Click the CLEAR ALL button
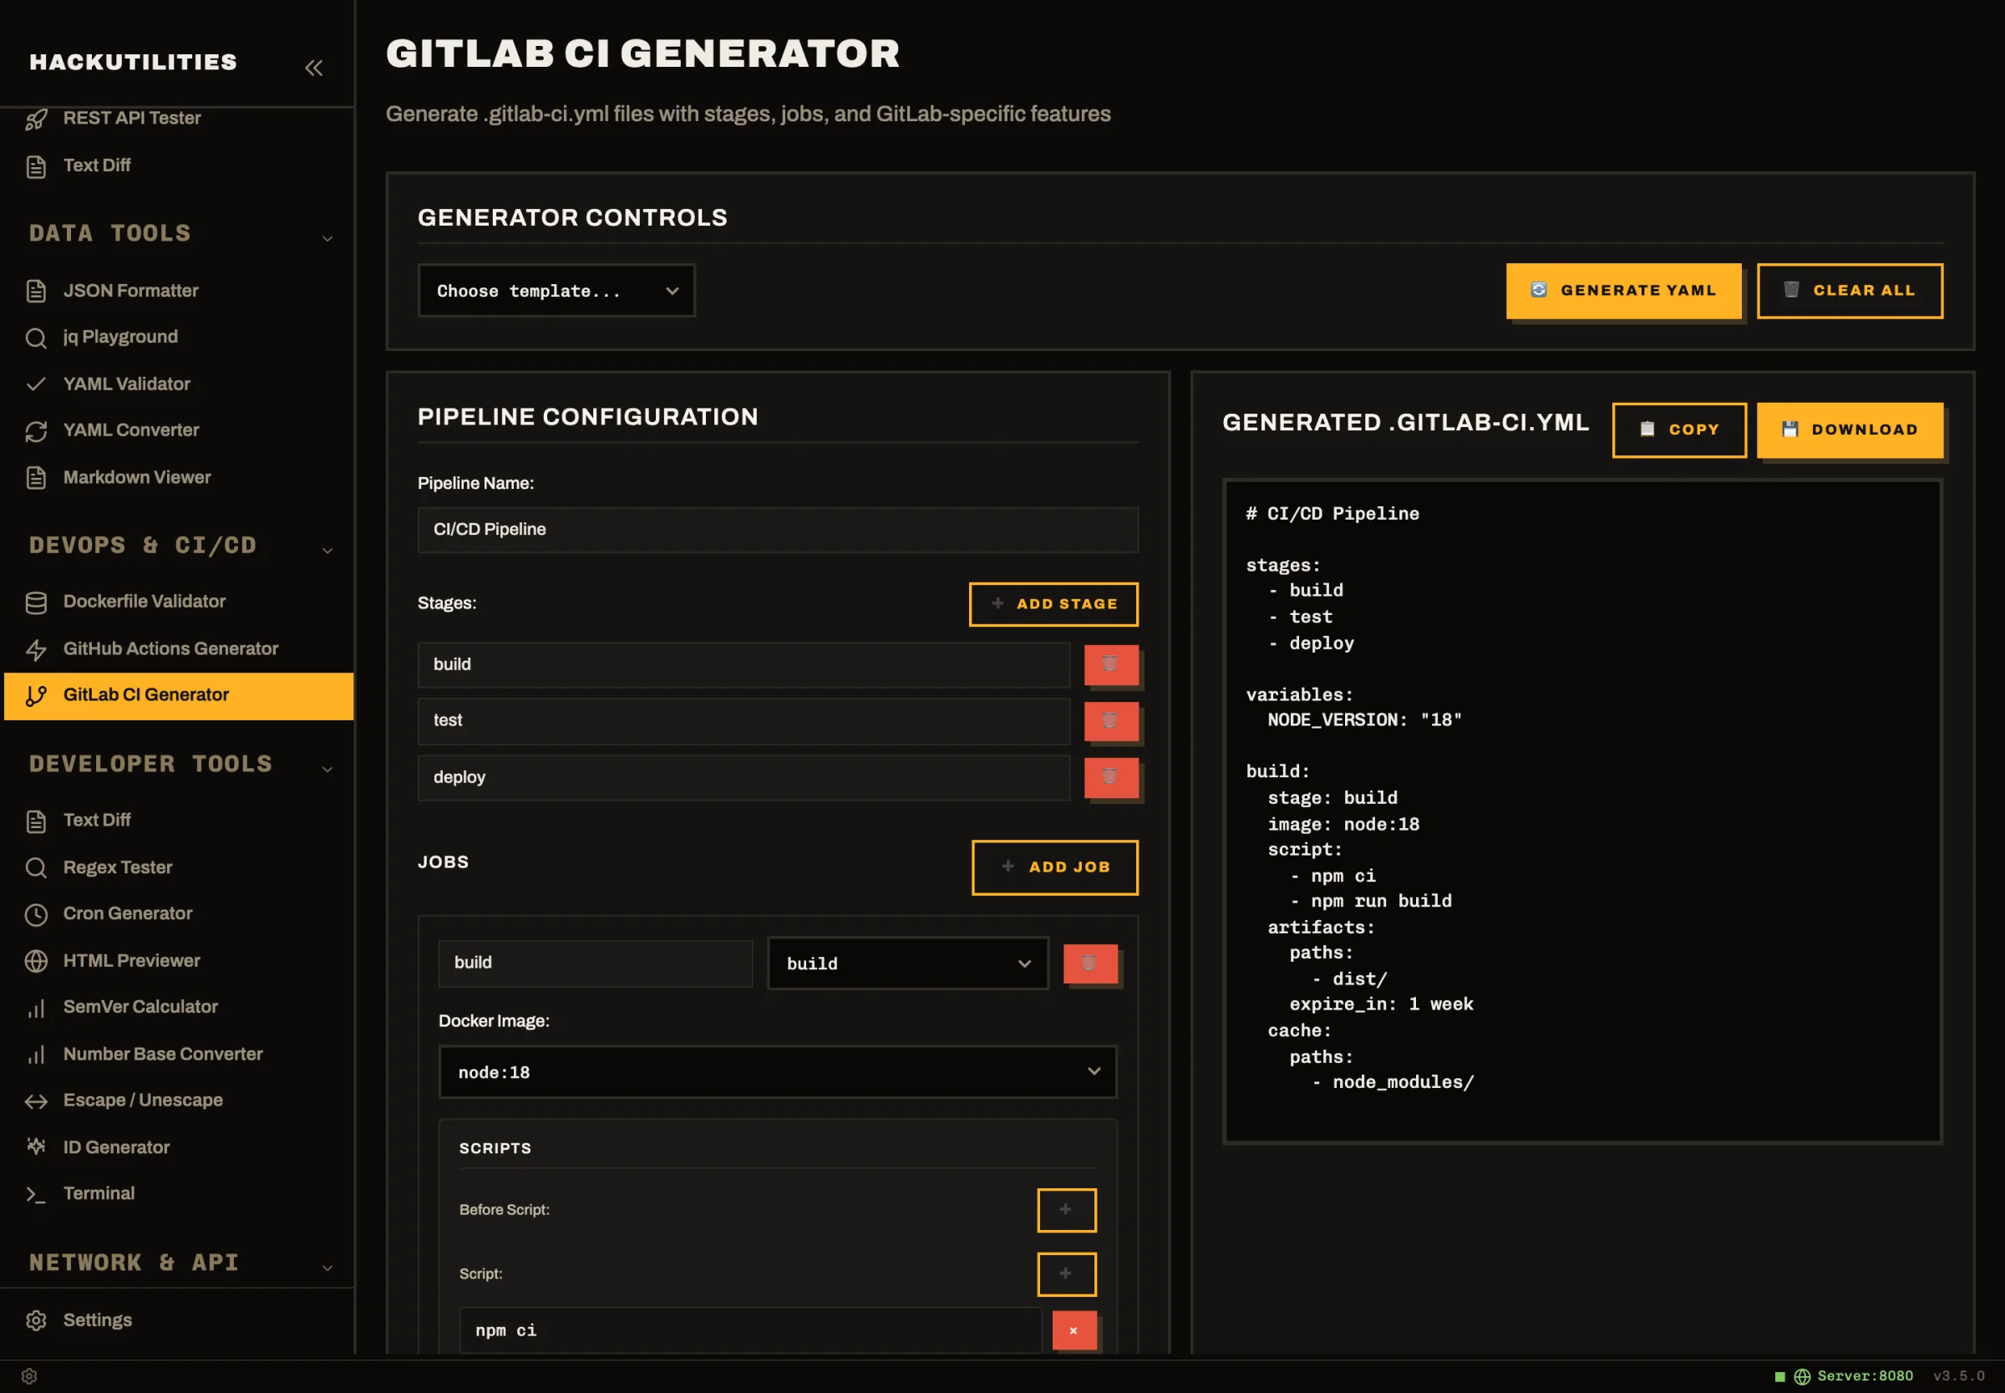 (x=1849, y=291)
